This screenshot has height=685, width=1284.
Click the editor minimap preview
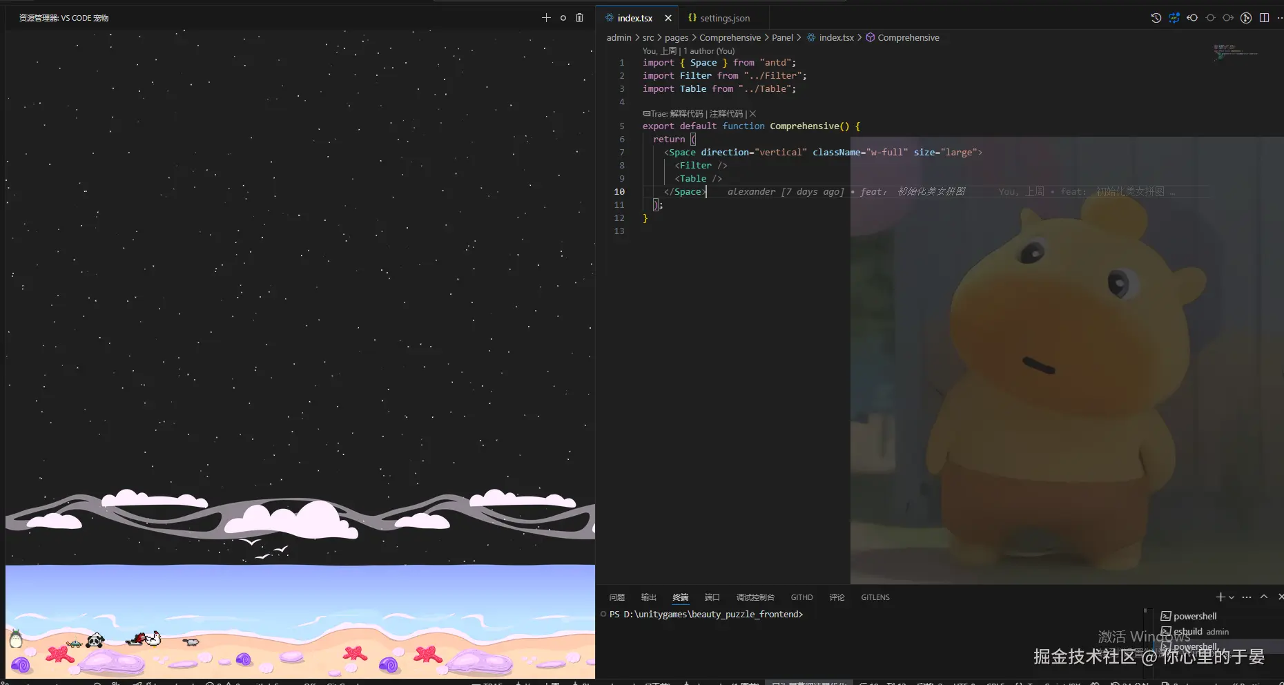tap(1236, 52)
